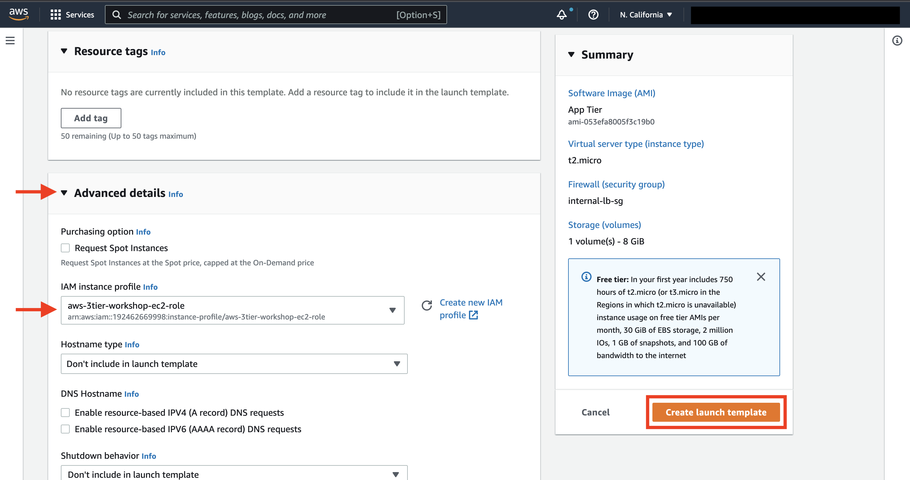The width and height of the screenshot is (910, 480).
Task: Collapse the Advanced details section
Action: [x=64, y=193]
